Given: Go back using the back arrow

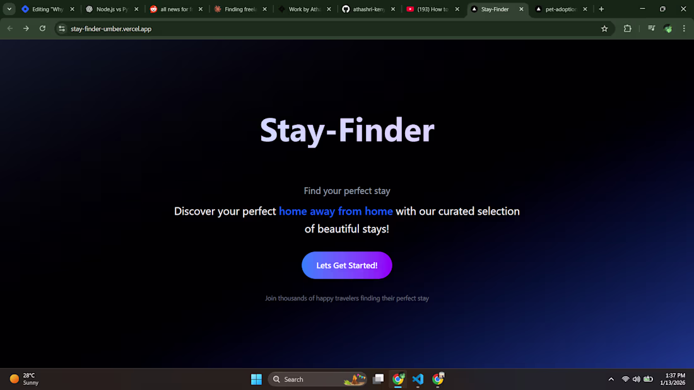Looking at the screenshot, I should coord(9,29).
